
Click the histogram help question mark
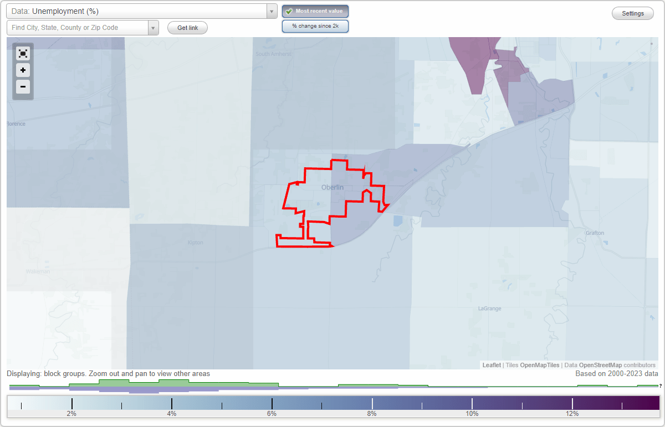660,386
